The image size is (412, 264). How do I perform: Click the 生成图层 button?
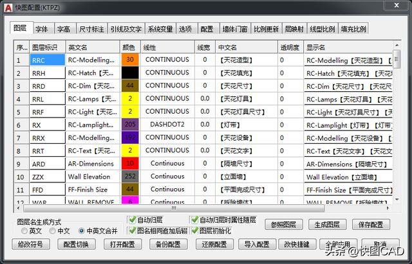click(x=327, y=225)
